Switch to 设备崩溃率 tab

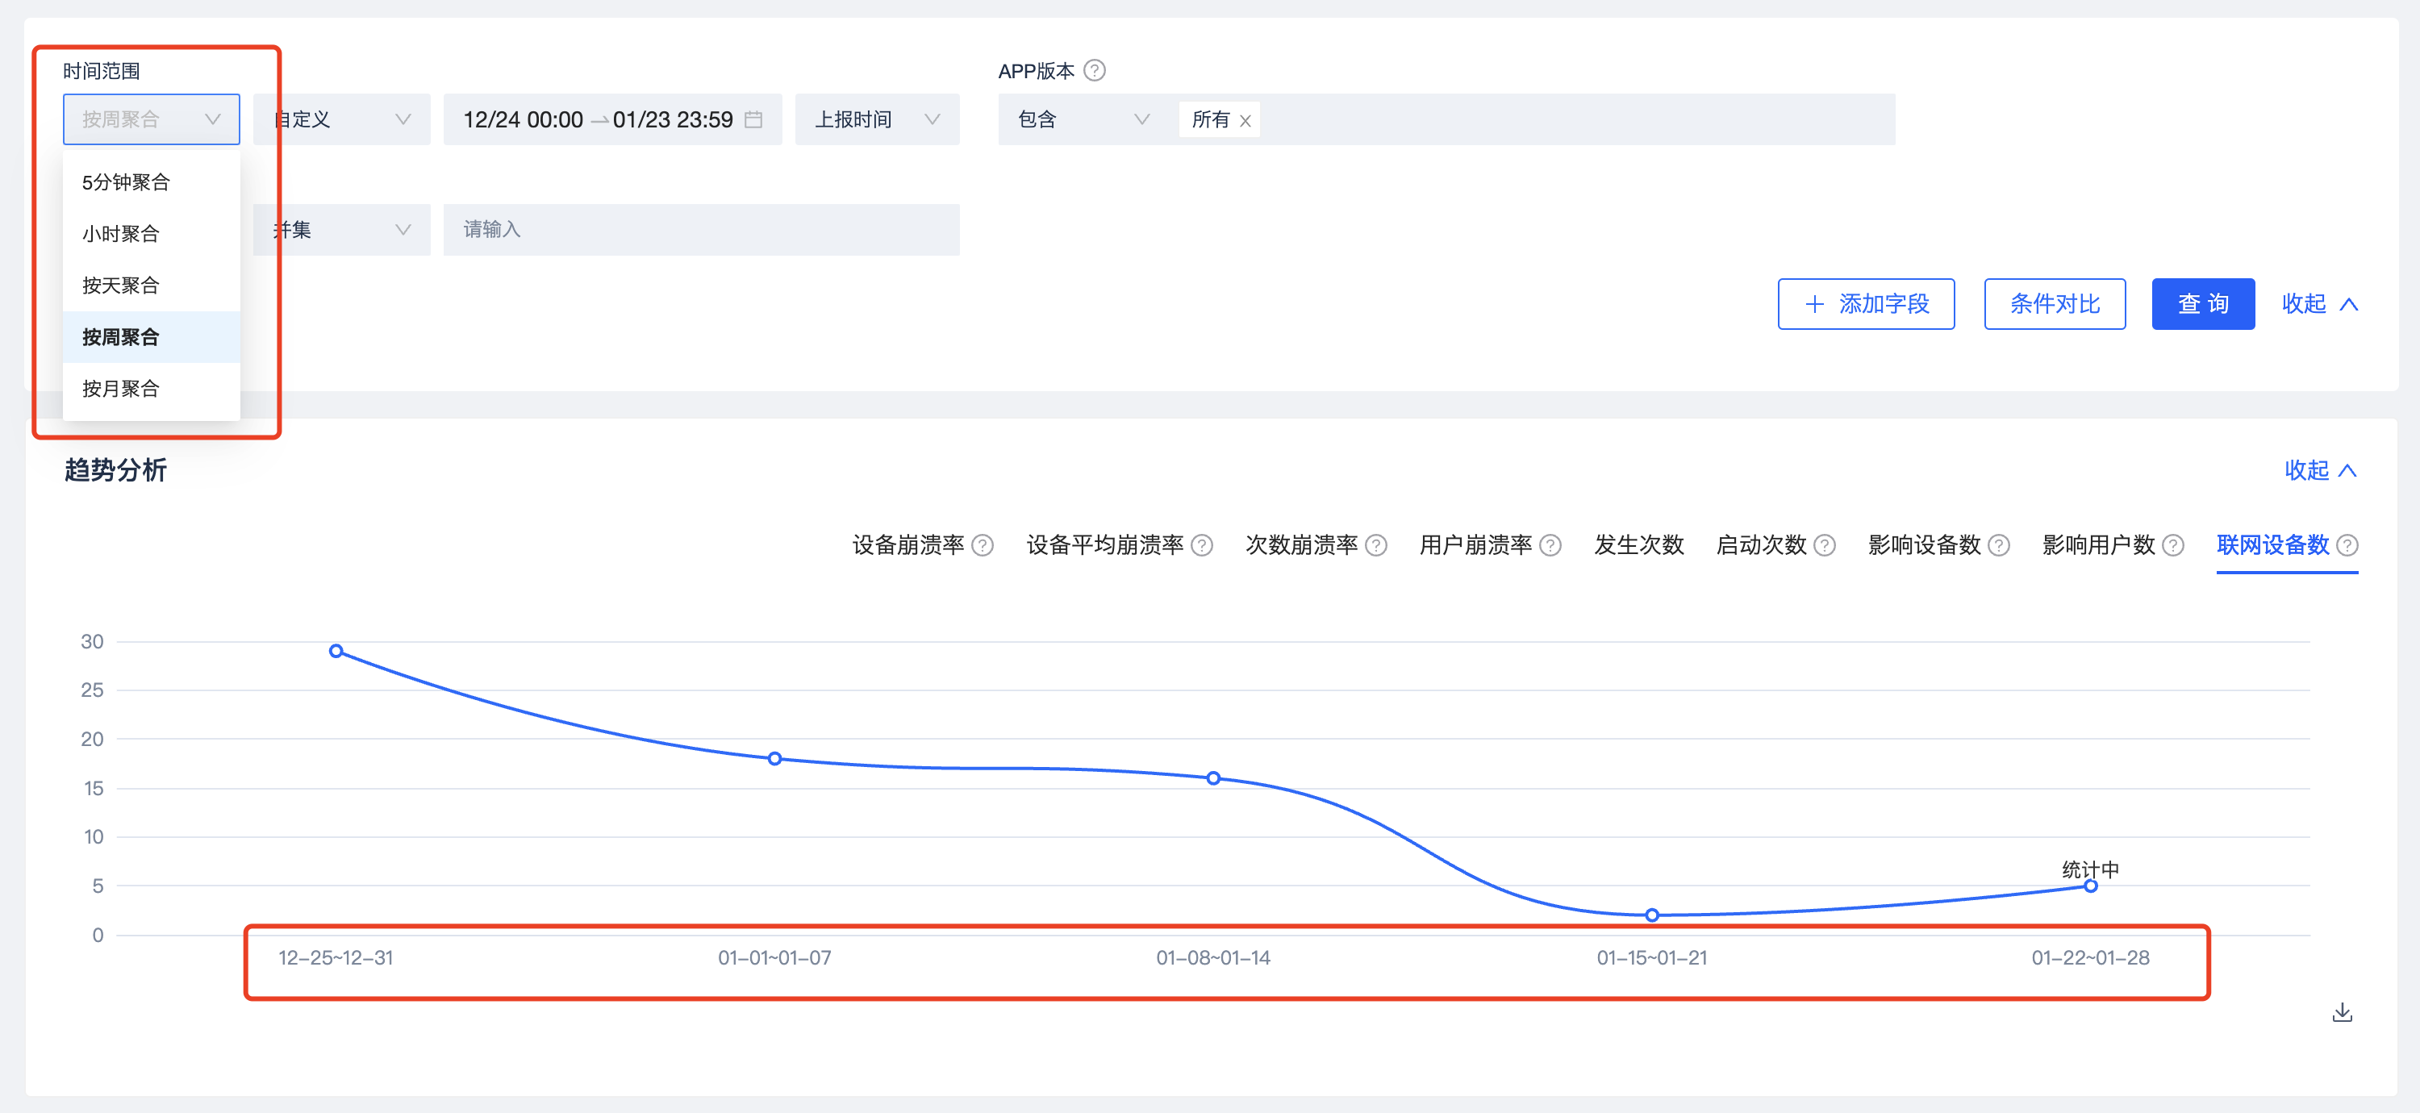[x=907, y=544]
